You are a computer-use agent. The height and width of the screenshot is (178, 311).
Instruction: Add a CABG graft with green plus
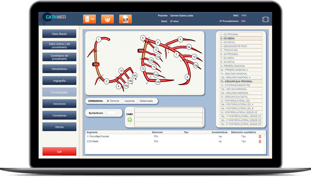129,120
